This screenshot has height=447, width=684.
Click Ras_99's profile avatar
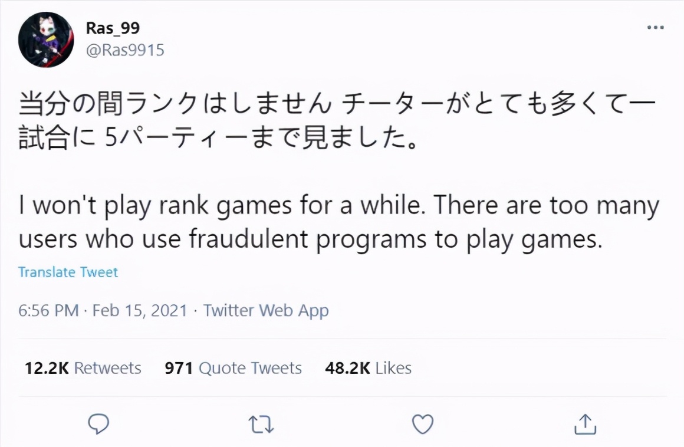click(45, 38)
